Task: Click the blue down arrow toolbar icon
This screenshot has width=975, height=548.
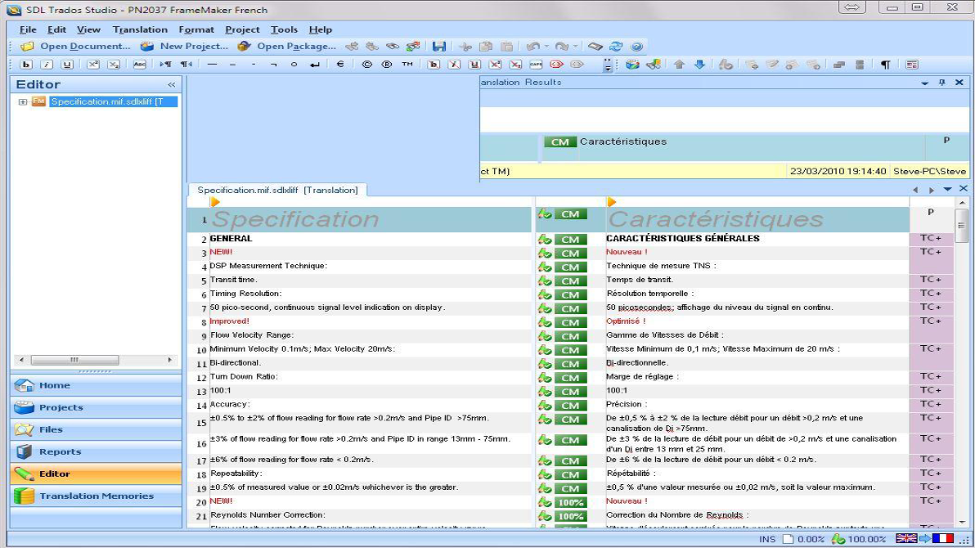Action: point(699,65)
